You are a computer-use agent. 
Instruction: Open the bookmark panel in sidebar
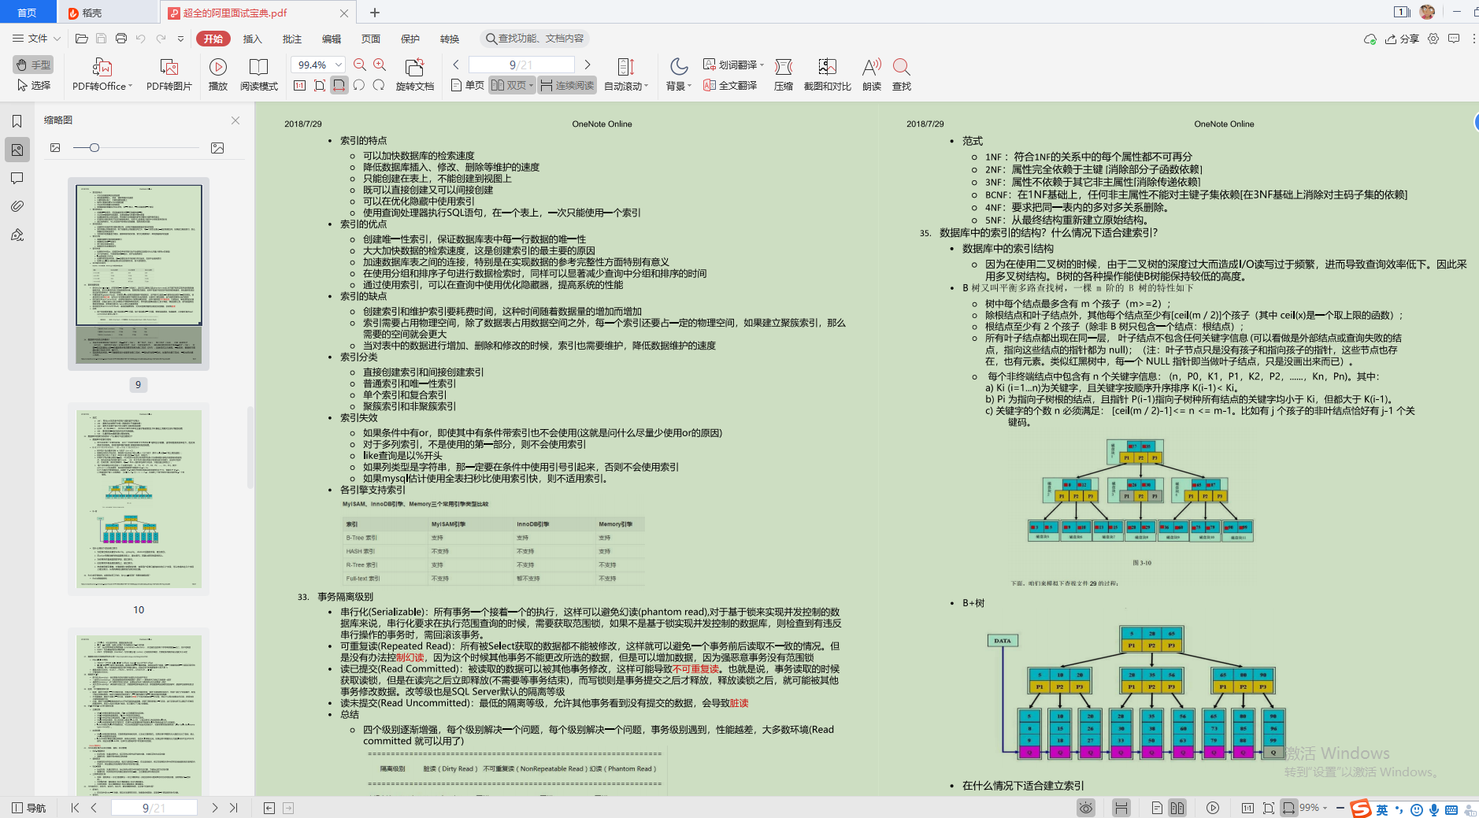coord(17,121)
